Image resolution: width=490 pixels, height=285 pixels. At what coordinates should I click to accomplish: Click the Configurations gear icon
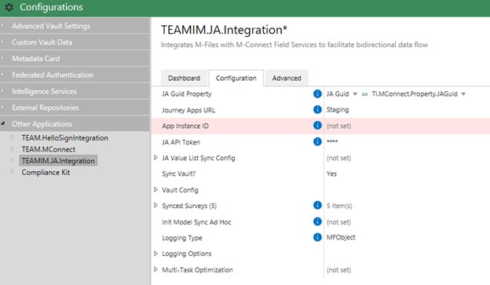pyautogui.click(x=9, y=7)
